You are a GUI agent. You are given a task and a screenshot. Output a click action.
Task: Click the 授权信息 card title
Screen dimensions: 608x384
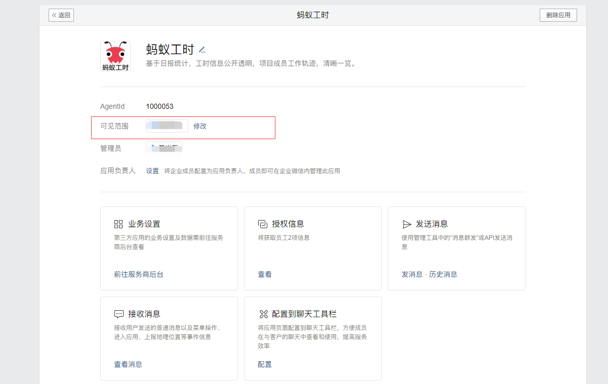tap(288, 224)
